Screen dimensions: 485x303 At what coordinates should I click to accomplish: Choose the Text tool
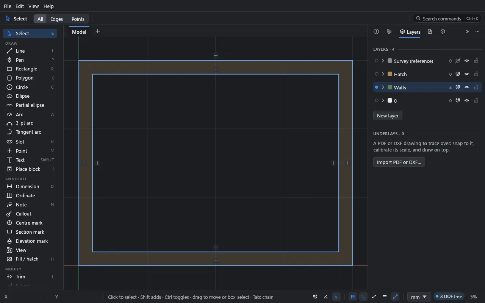pos(30,160)
